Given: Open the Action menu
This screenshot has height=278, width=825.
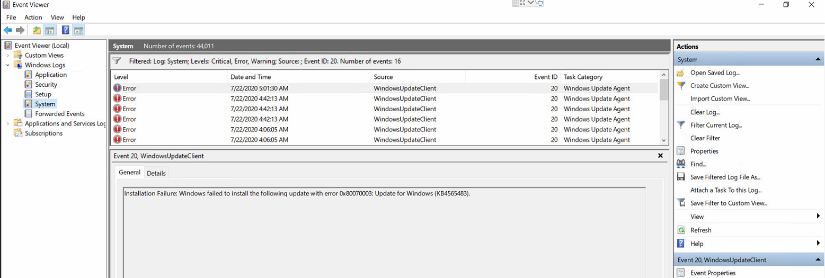Looking at the screenshot, I should [33, 17].
